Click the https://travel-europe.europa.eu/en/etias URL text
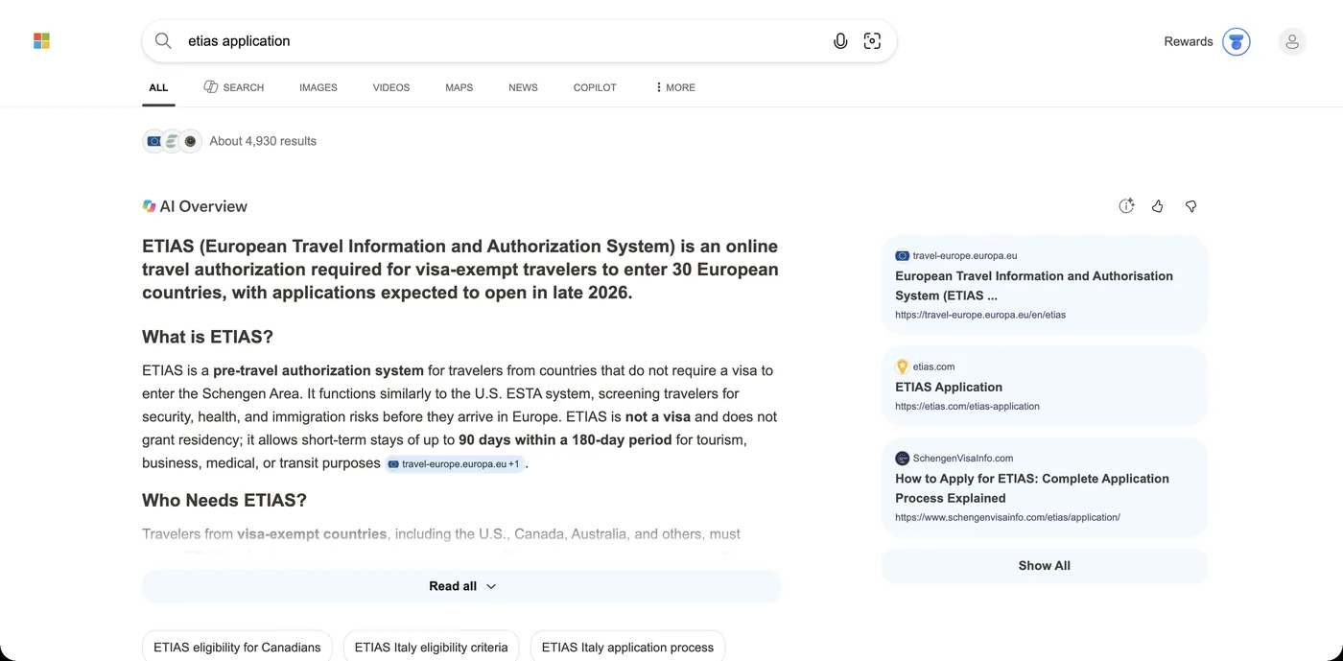 point(980,315)
